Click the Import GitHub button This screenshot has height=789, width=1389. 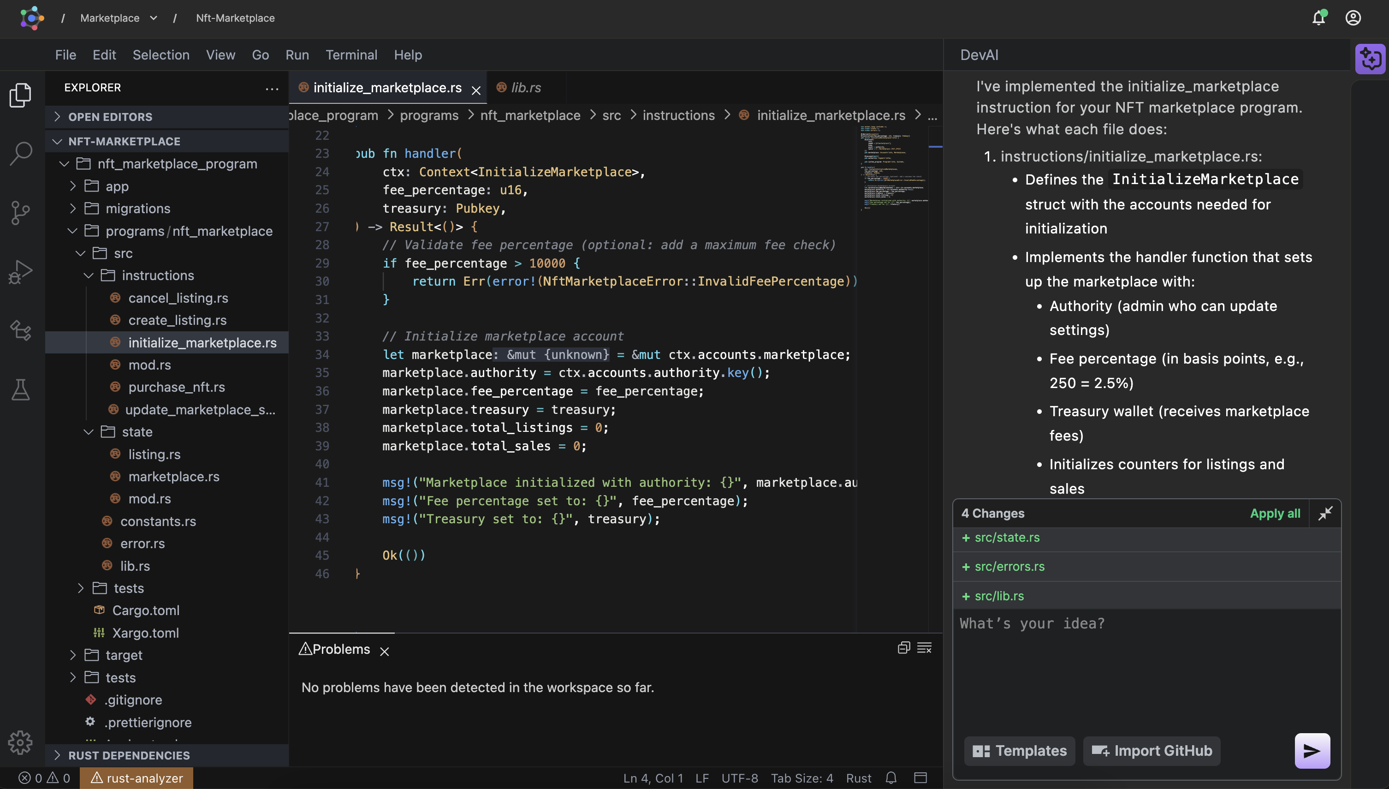tap(1151, 751)
